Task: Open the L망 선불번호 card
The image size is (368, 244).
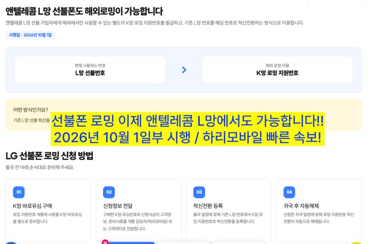Action: pos(90,70)
